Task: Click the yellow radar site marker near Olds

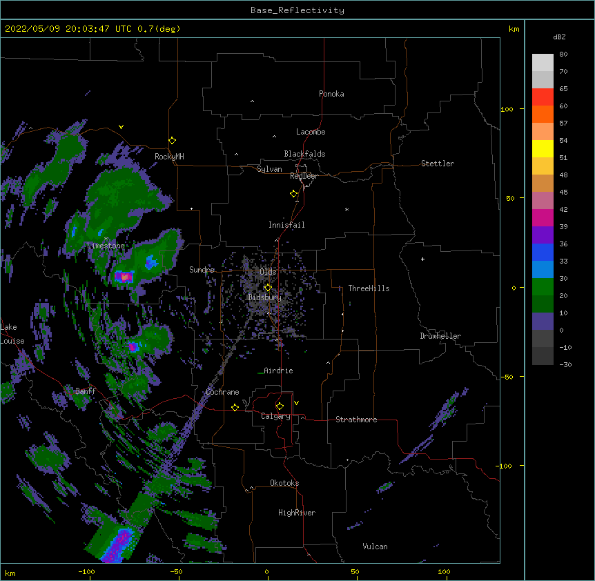Action: pyautogui.click(x=268, y=288)
